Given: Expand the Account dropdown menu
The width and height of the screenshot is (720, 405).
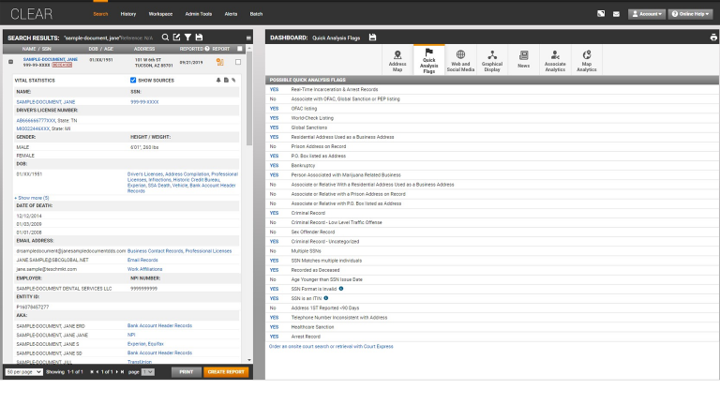Looking at the screenshot, I should pos(647,14).
